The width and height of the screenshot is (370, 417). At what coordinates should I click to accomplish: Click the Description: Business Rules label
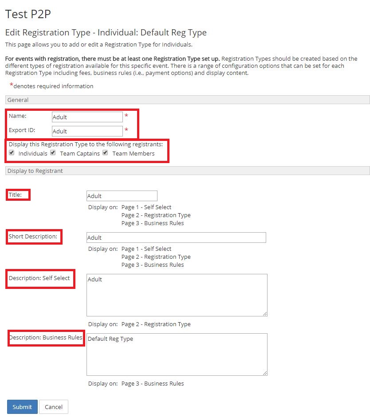coord(46,337)
